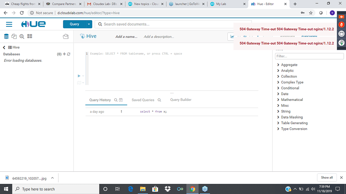
Task: Click the chart icon in editor toolbar
Action: coord(232,36)
